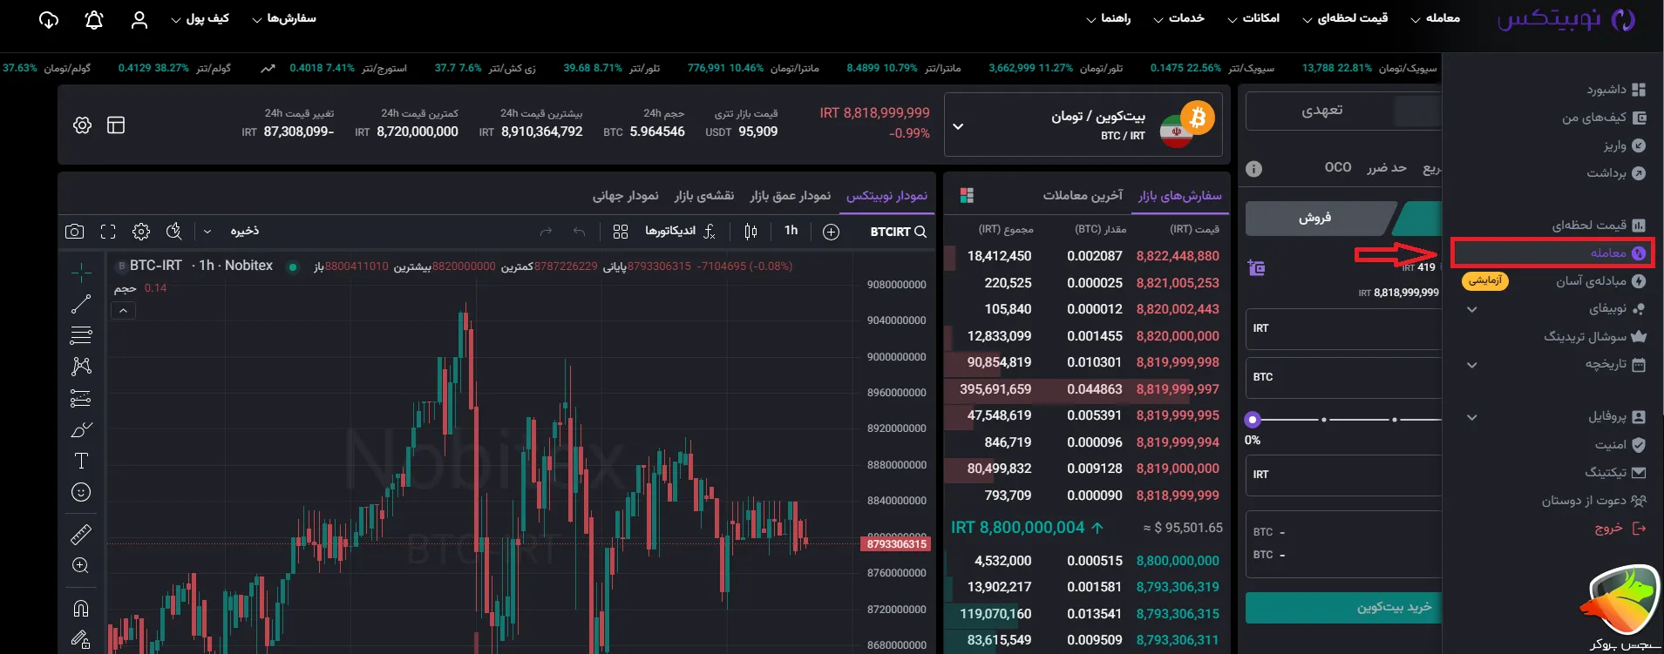Open the آخرین معاملات tab
This screenshot has height=654, width=1664.
1083,196
